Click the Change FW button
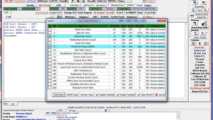213x120 pixels. (70, 13)
